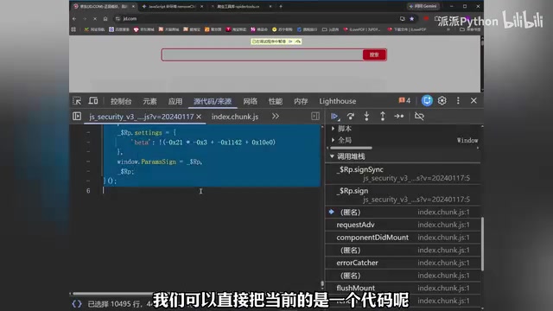Open the 内存 memory tab
553x311 pixels.
point(301,101)
